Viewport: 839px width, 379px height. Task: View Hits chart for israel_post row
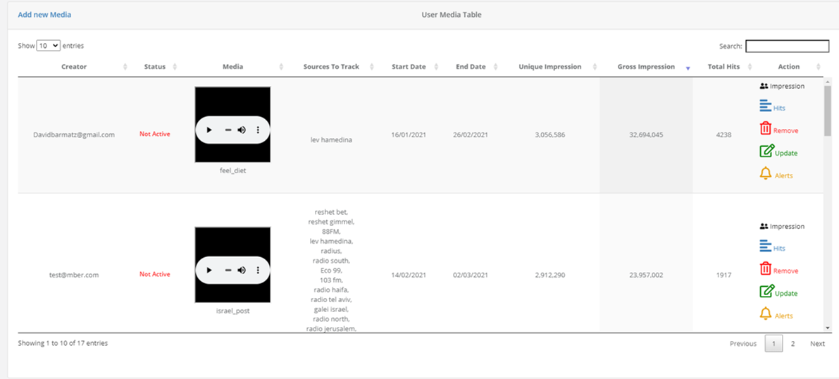[772, 247]
